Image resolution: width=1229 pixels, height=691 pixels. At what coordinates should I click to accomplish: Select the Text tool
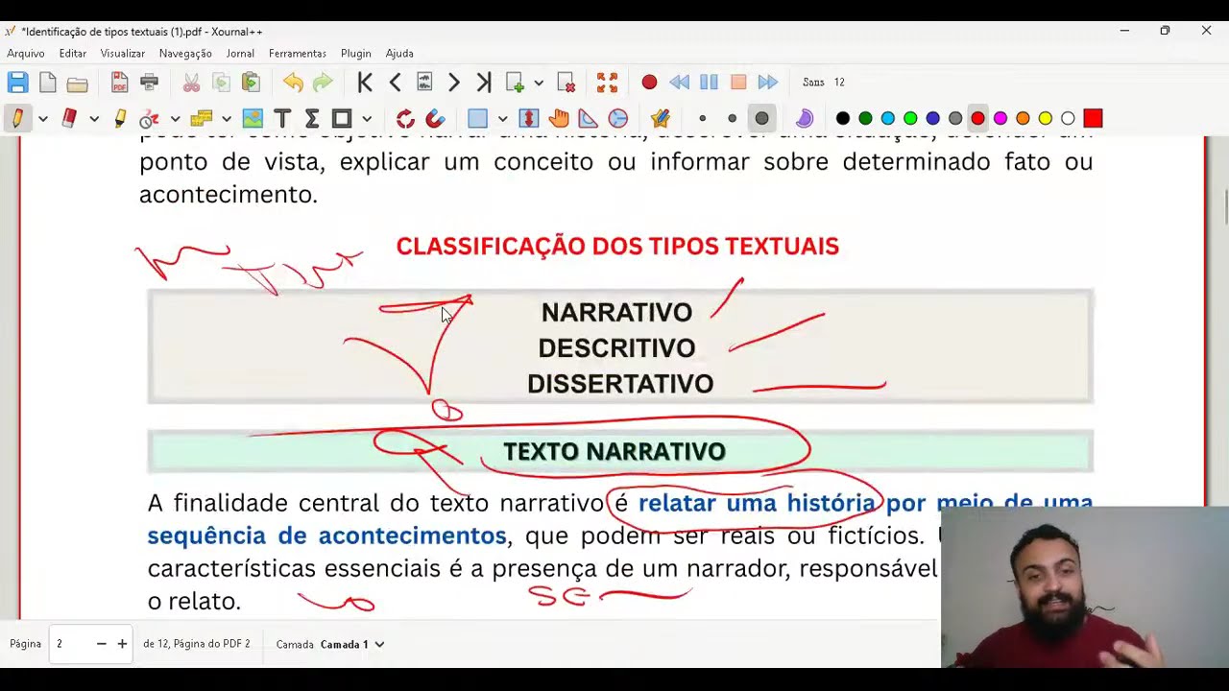(x=282, y=119)
